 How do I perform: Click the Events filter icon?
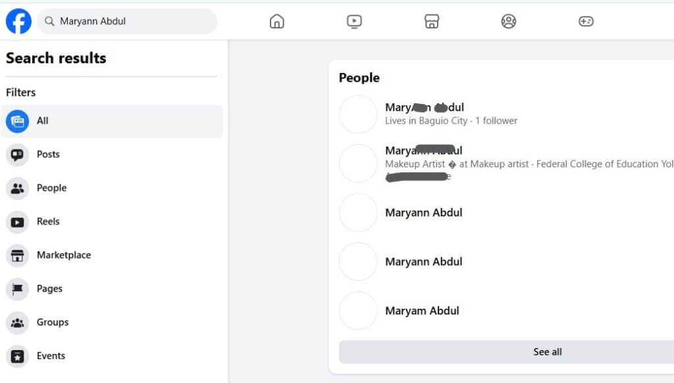click(x=18, y=356)
